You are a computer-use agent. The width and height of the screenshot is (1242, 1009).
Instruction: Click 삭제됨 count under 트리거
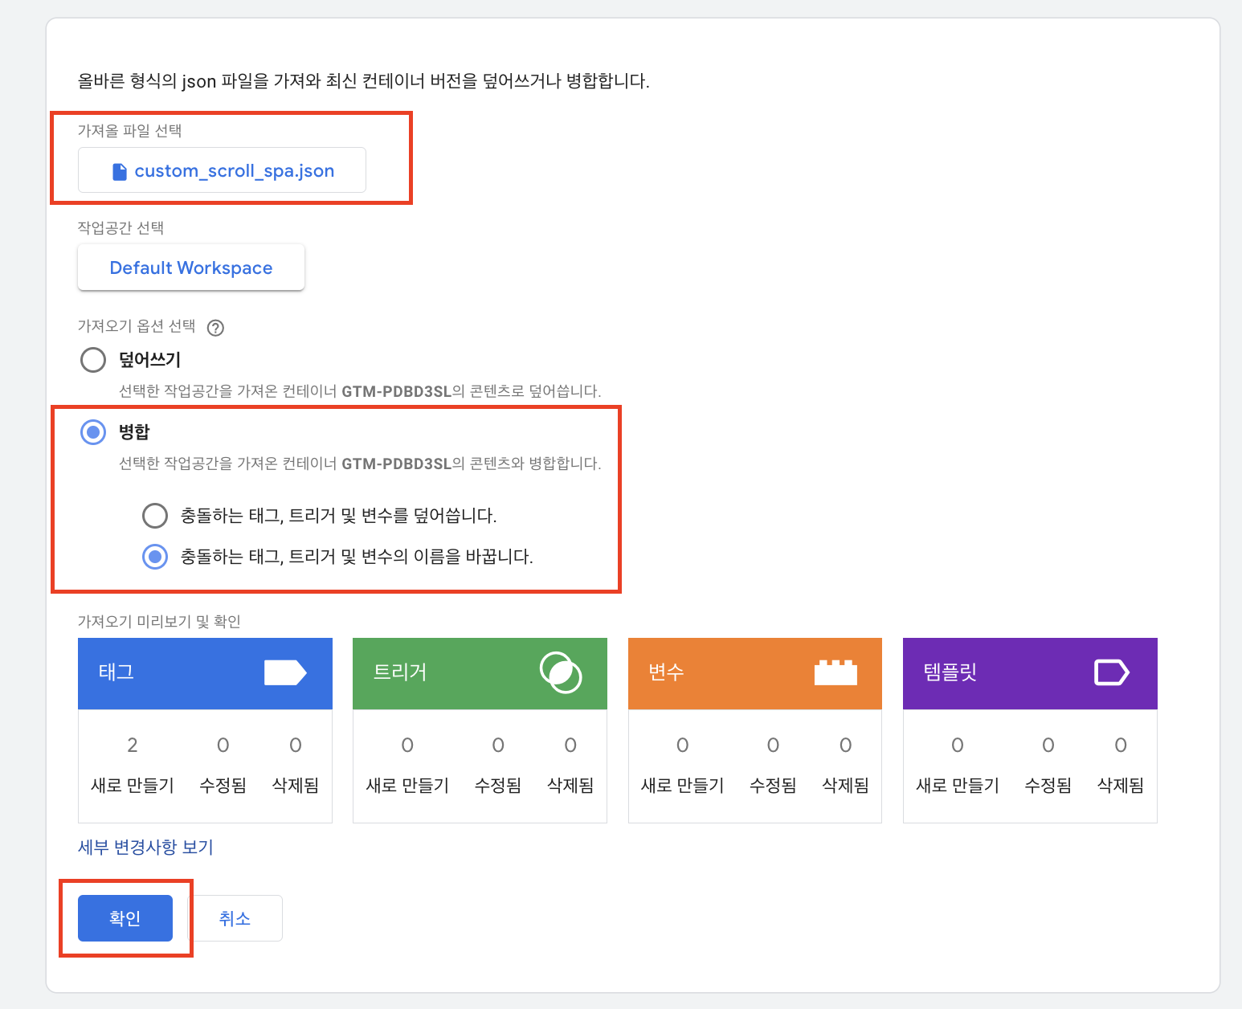point(570,746)
